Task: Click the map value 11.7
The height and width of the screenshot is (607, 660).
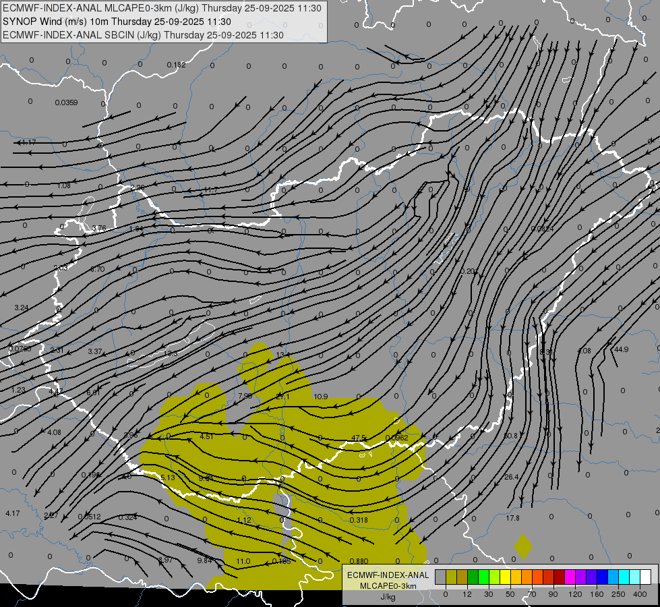Action: (x=210, y=190)
